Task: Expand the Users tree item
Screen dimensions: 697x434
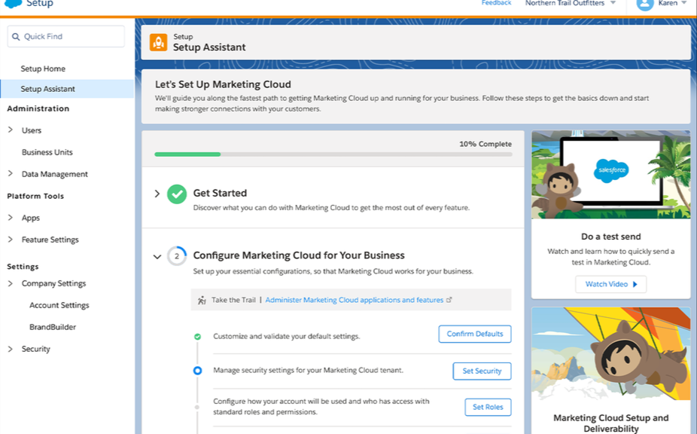Action: point(11,130)
